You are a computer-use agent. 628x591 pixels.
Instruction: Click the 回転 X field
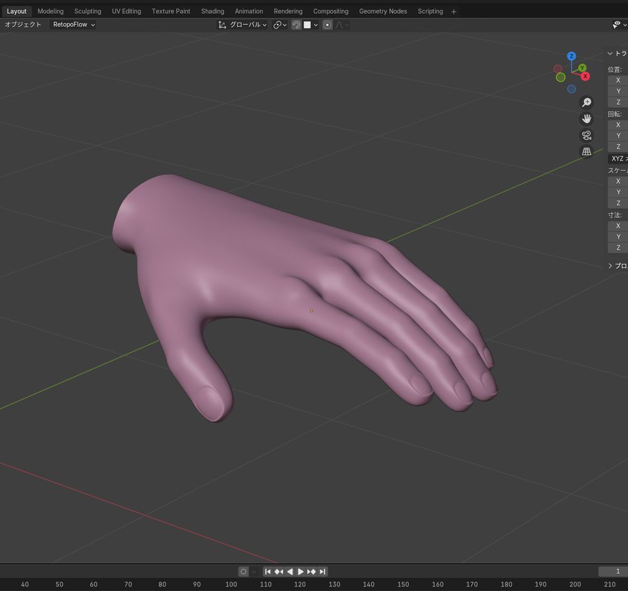617,124
